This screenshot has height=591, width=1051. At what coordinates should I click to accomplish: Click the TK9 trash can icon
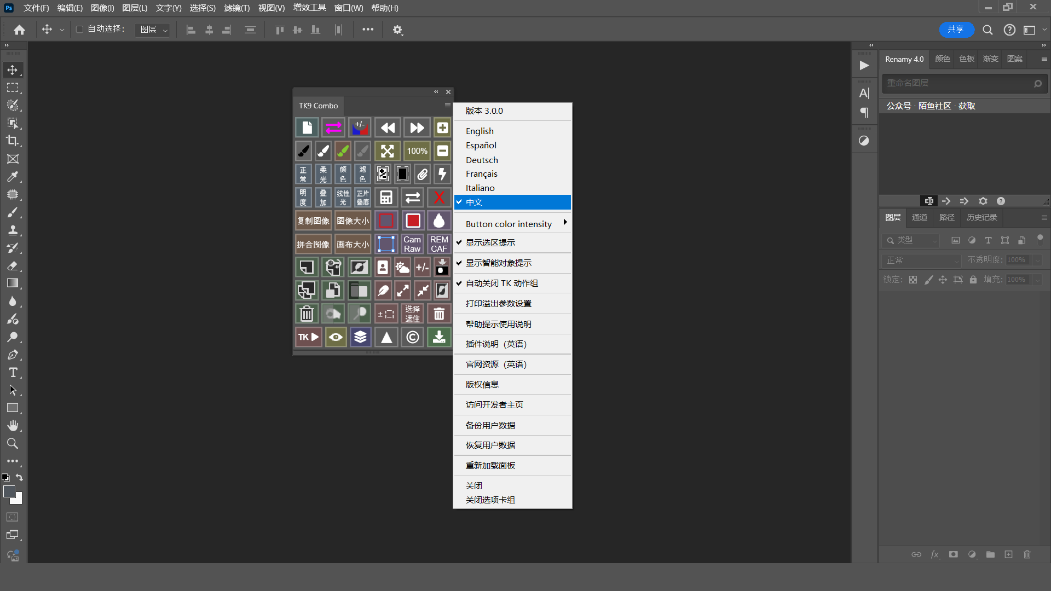(x=307, y=314)
